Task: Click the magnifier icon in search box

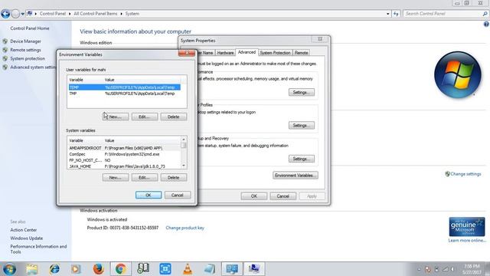Action: 485,14
